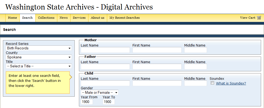
Task: Click the Search tab in navigation
Action: (x=27, y=18)
